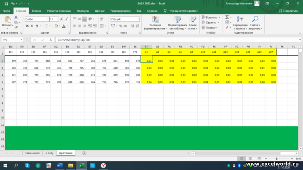Switch to the Разметка страницы tab
The height and width of the screenshot is (170, 303).
59,11
